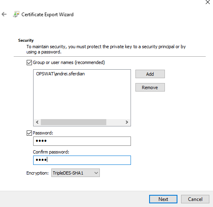Go back using the wizard arrow

point(4,14)
